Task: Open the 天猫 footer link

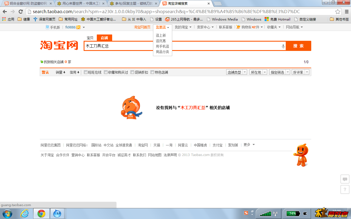Action: (x=157, y=145)
